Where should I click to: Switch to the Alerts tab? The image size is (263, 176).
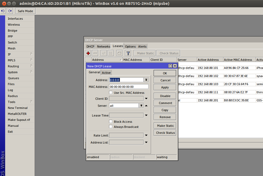142,47
